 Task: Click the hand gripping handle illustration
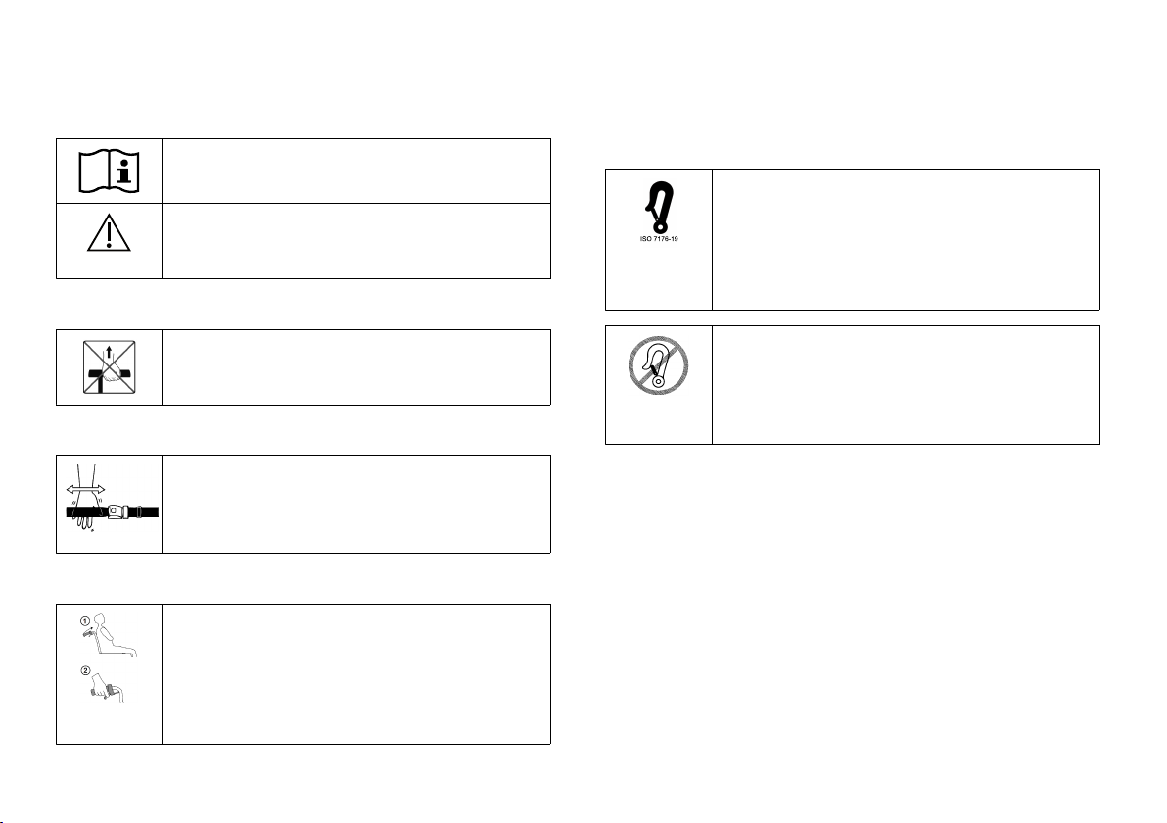[108, 689]
